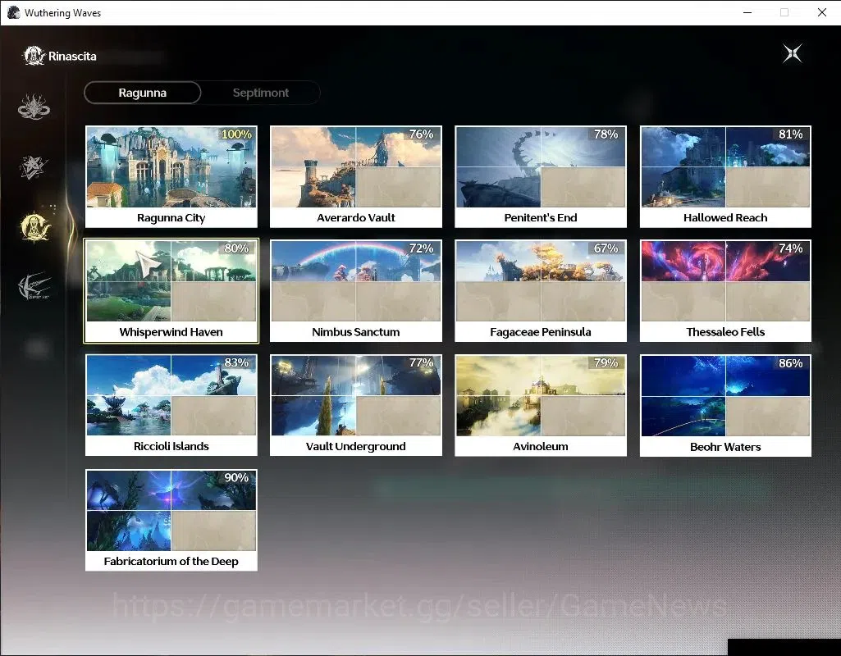
Task: Click the 83% progress label
Action: (x=236, y=362)
